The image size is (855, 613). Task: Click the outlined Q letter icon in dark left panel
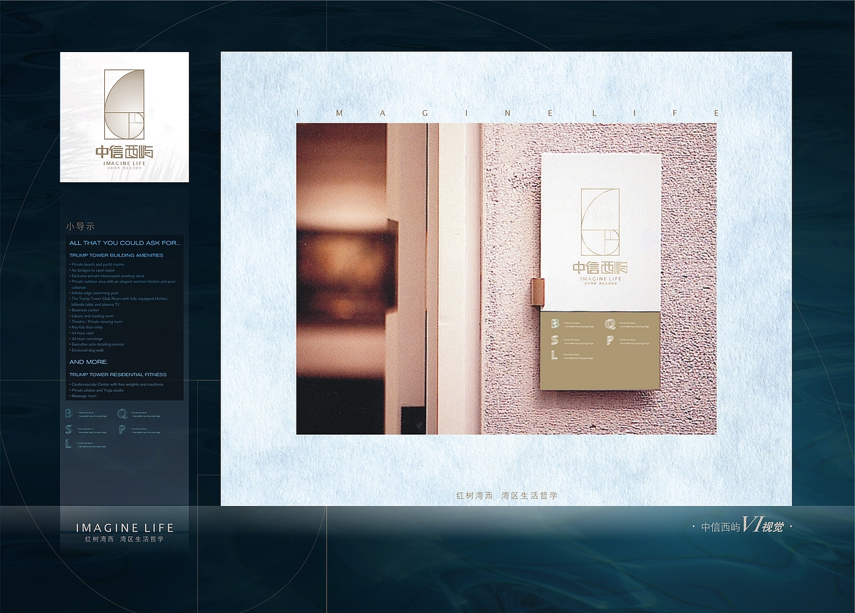point(122,414)
